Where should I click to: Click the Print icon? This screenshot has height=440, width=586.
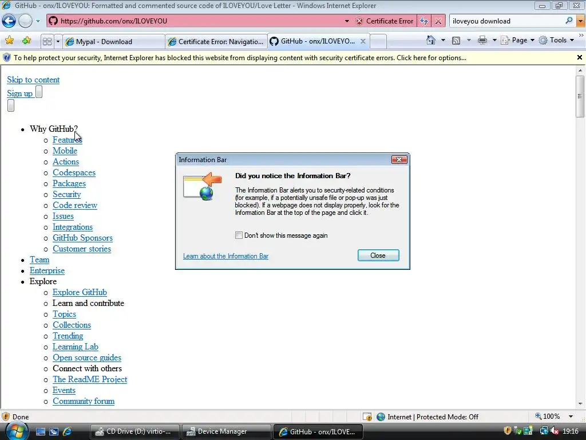coord(482,40)
